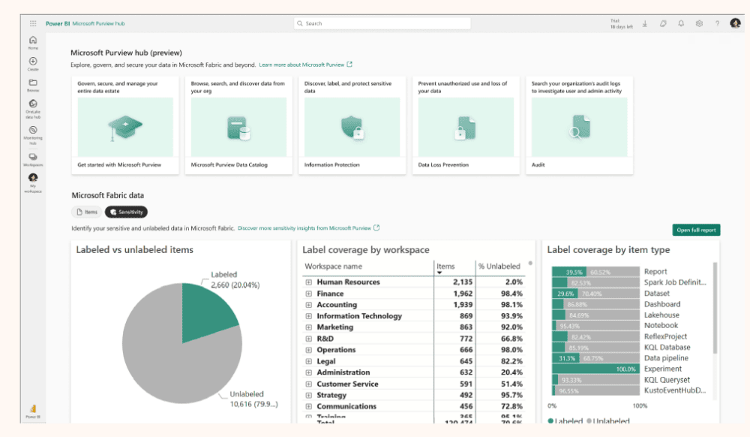Screen dimensions: 750x437
Task: Open Learn more about Microsoft Purview link
Action: [301, 65]
